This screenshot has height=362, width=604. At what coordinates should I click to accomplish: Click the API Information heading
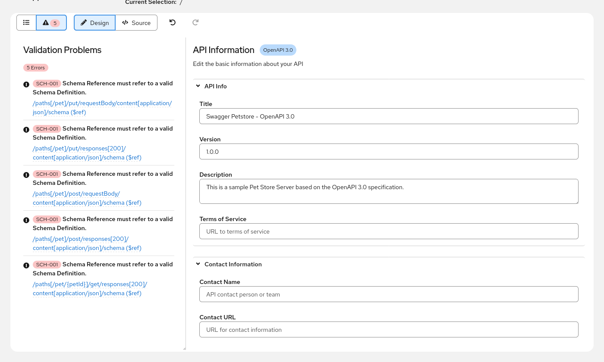(x=223, y=50)
